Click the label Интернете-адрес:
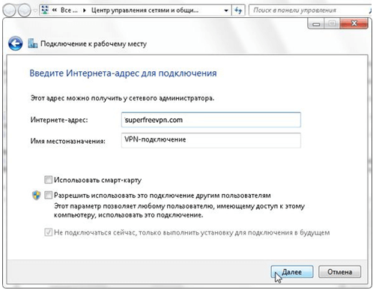This screenshot has height=290, width=373. tap(59, 120)
